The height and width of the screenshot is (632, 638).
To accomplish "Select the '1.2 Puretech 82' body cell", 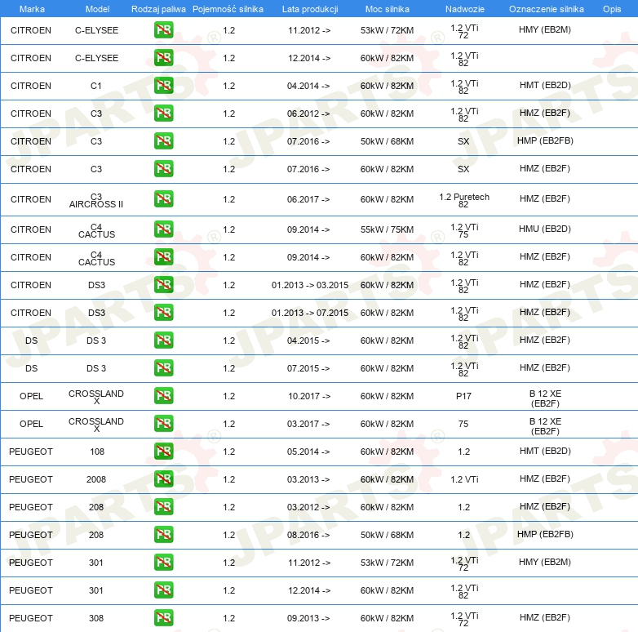I will tap(464, 200).
